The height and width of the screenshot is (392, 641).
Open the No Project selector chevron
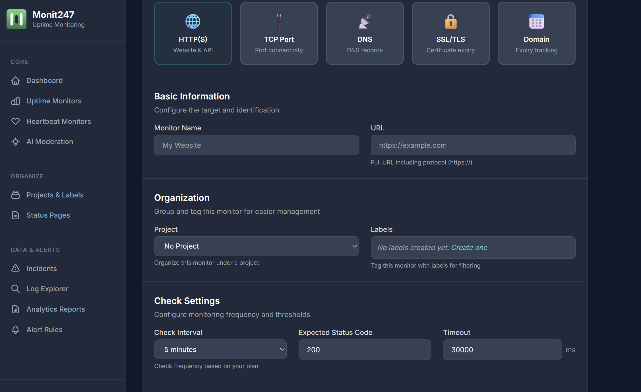point(354,246)
